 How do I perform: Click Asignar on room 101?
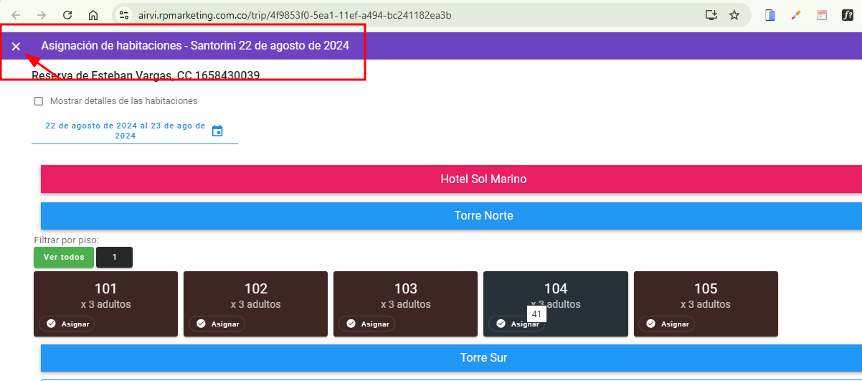[67, 324]
